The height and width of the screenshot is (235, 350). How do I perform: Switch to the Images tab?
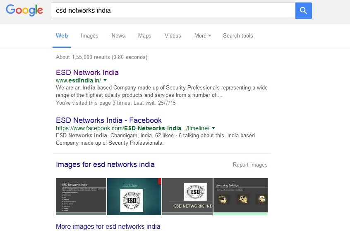89,36
